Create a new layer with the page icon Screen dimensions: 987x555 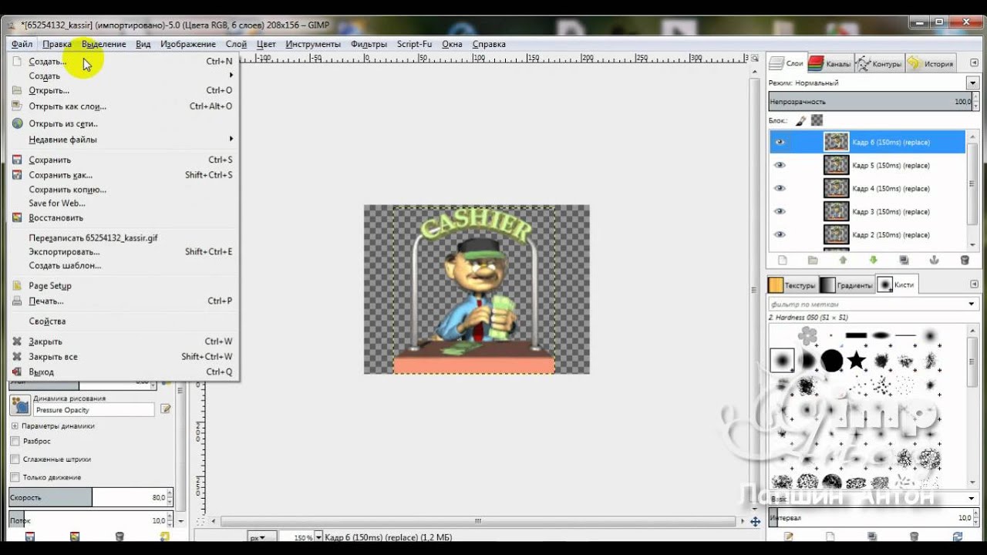[x=782, y=261]
